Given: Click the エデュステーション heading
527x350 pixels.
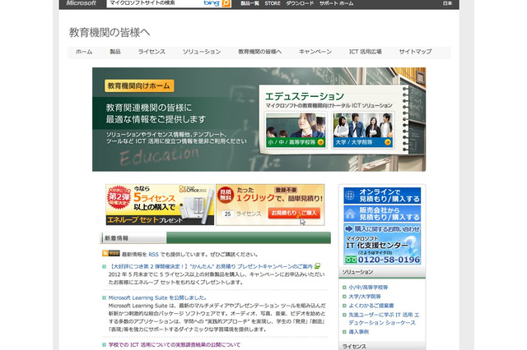Looking at the screenshot, I should coord(304,97).
